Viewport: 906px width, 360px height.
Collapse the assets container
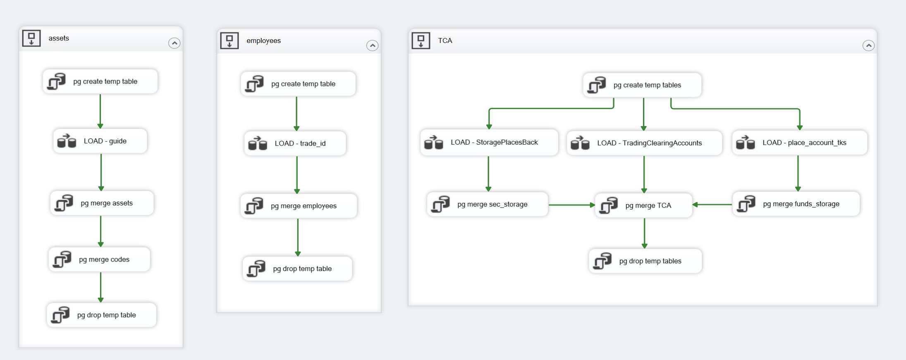coord(174,43)
